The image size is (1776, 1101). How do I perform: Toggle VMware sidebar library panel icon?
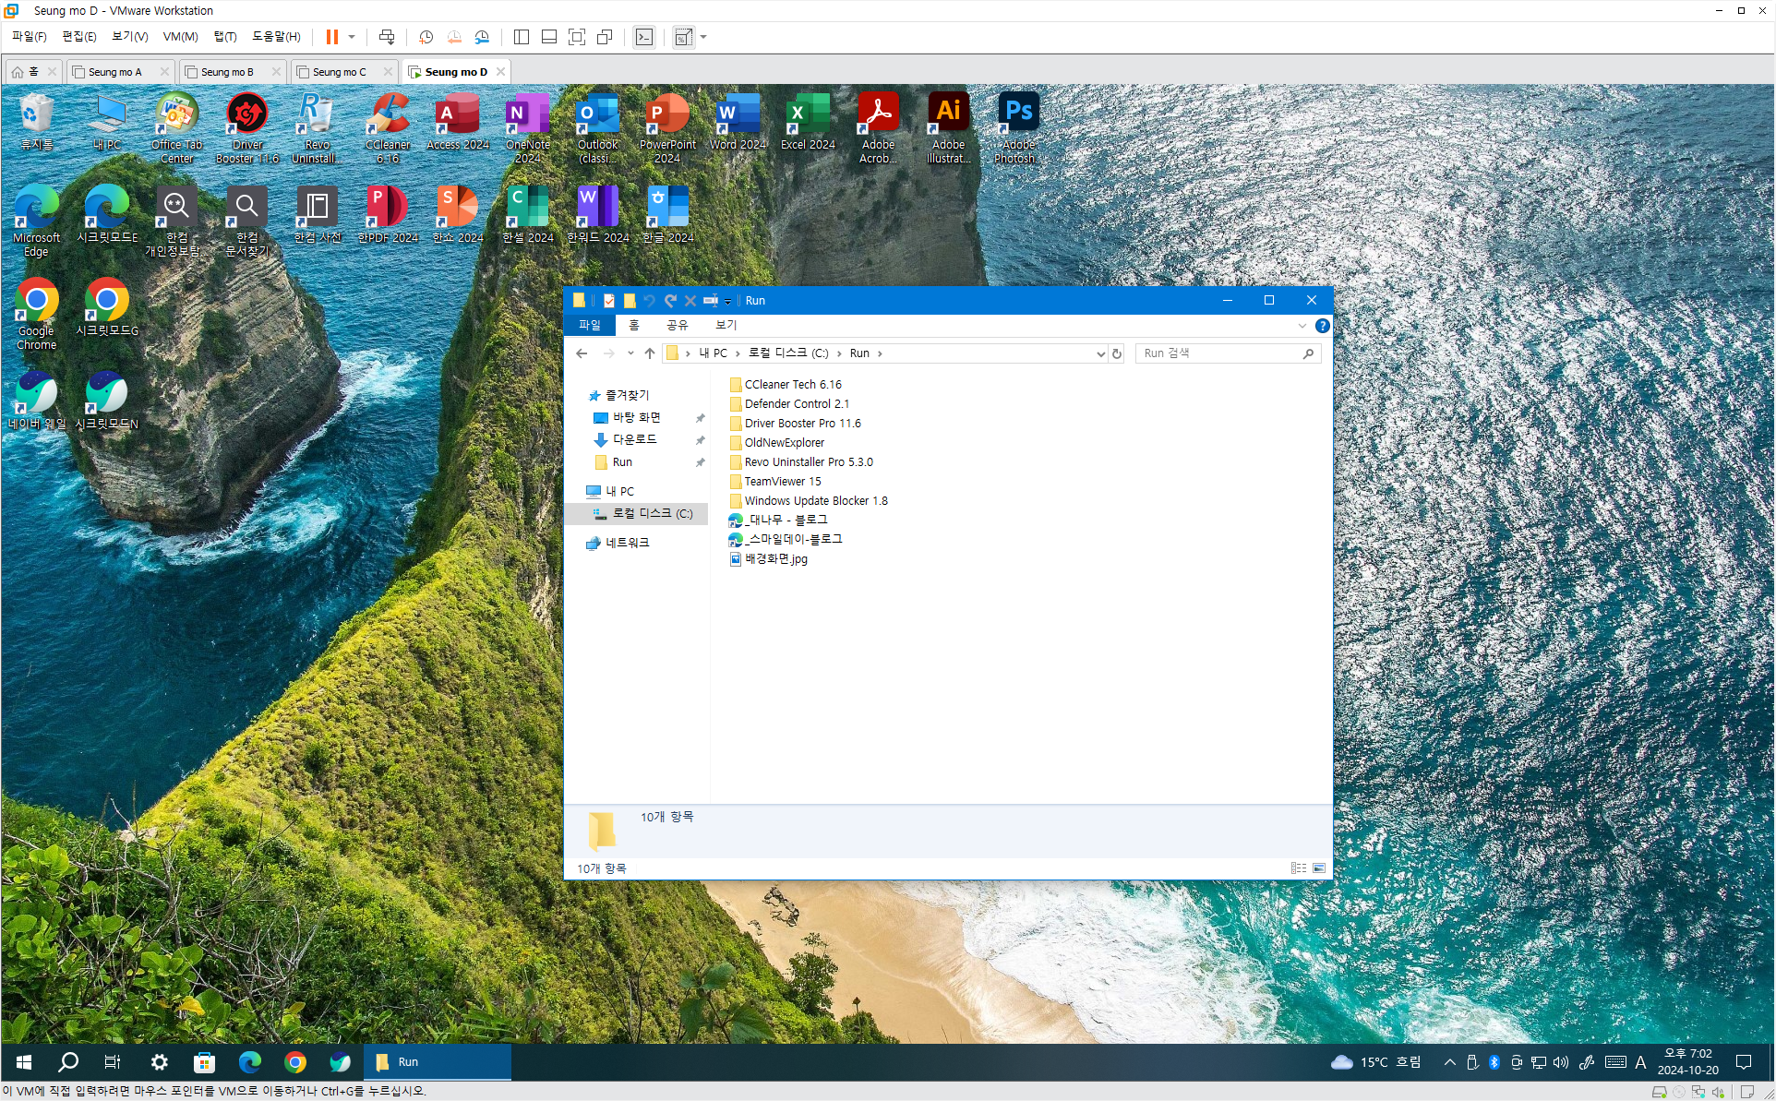point(522,37)
